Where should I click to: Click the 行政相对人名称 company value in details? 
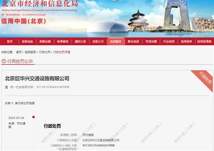(101, 140)
